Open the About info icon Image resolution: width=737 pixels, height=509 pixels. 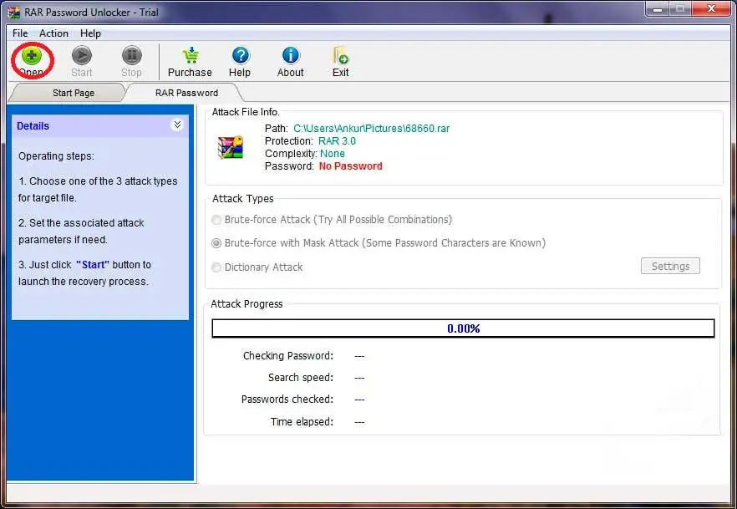click(x=291, y=56)
